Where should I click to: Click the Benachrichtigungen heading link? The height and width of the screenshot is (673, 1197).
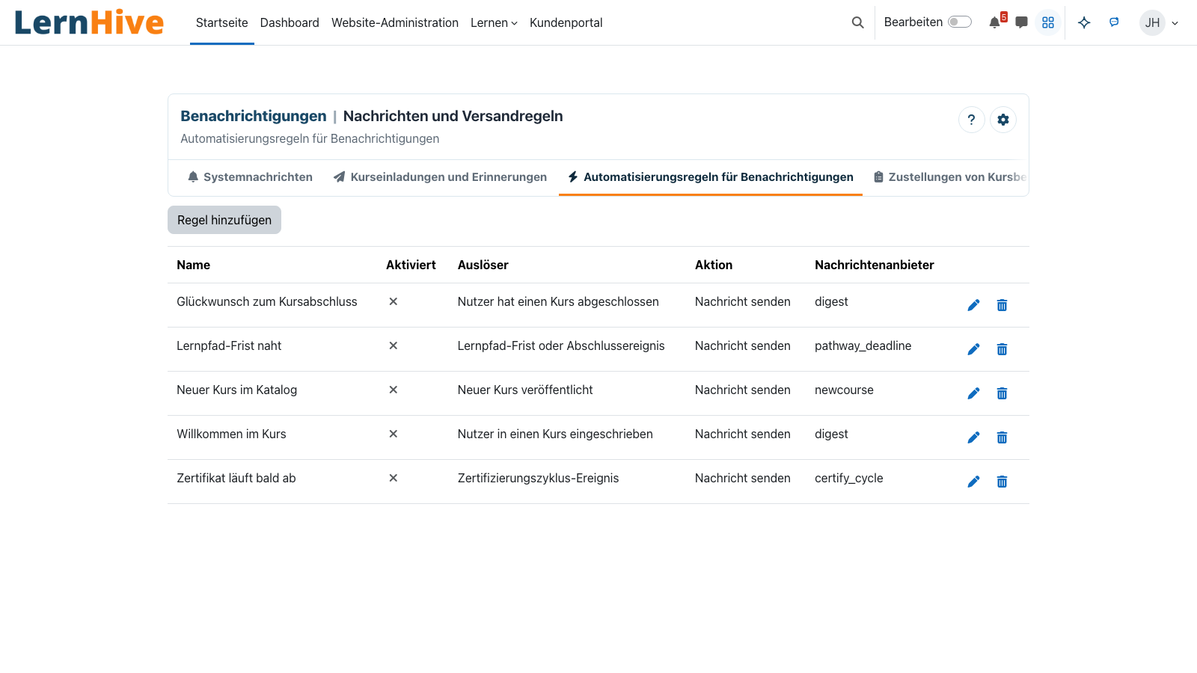point(254,116)
